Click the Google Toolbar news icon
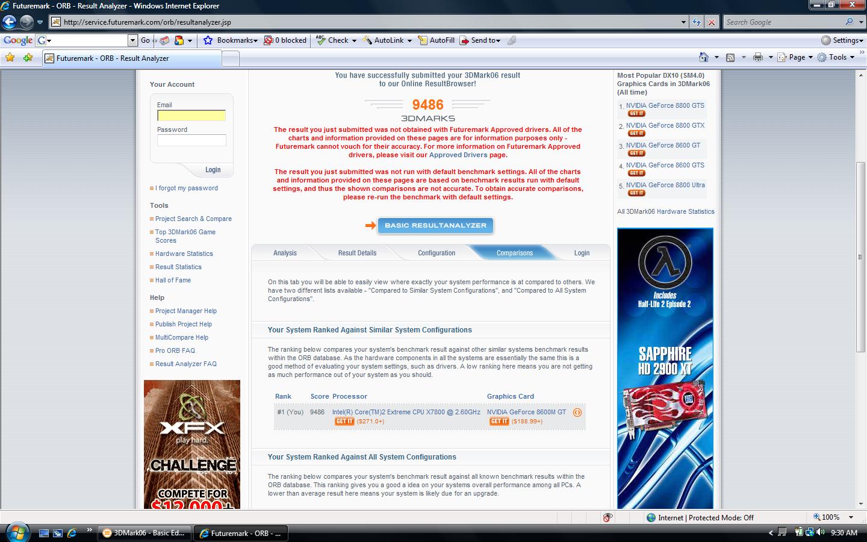 click(x=164, y=40)
